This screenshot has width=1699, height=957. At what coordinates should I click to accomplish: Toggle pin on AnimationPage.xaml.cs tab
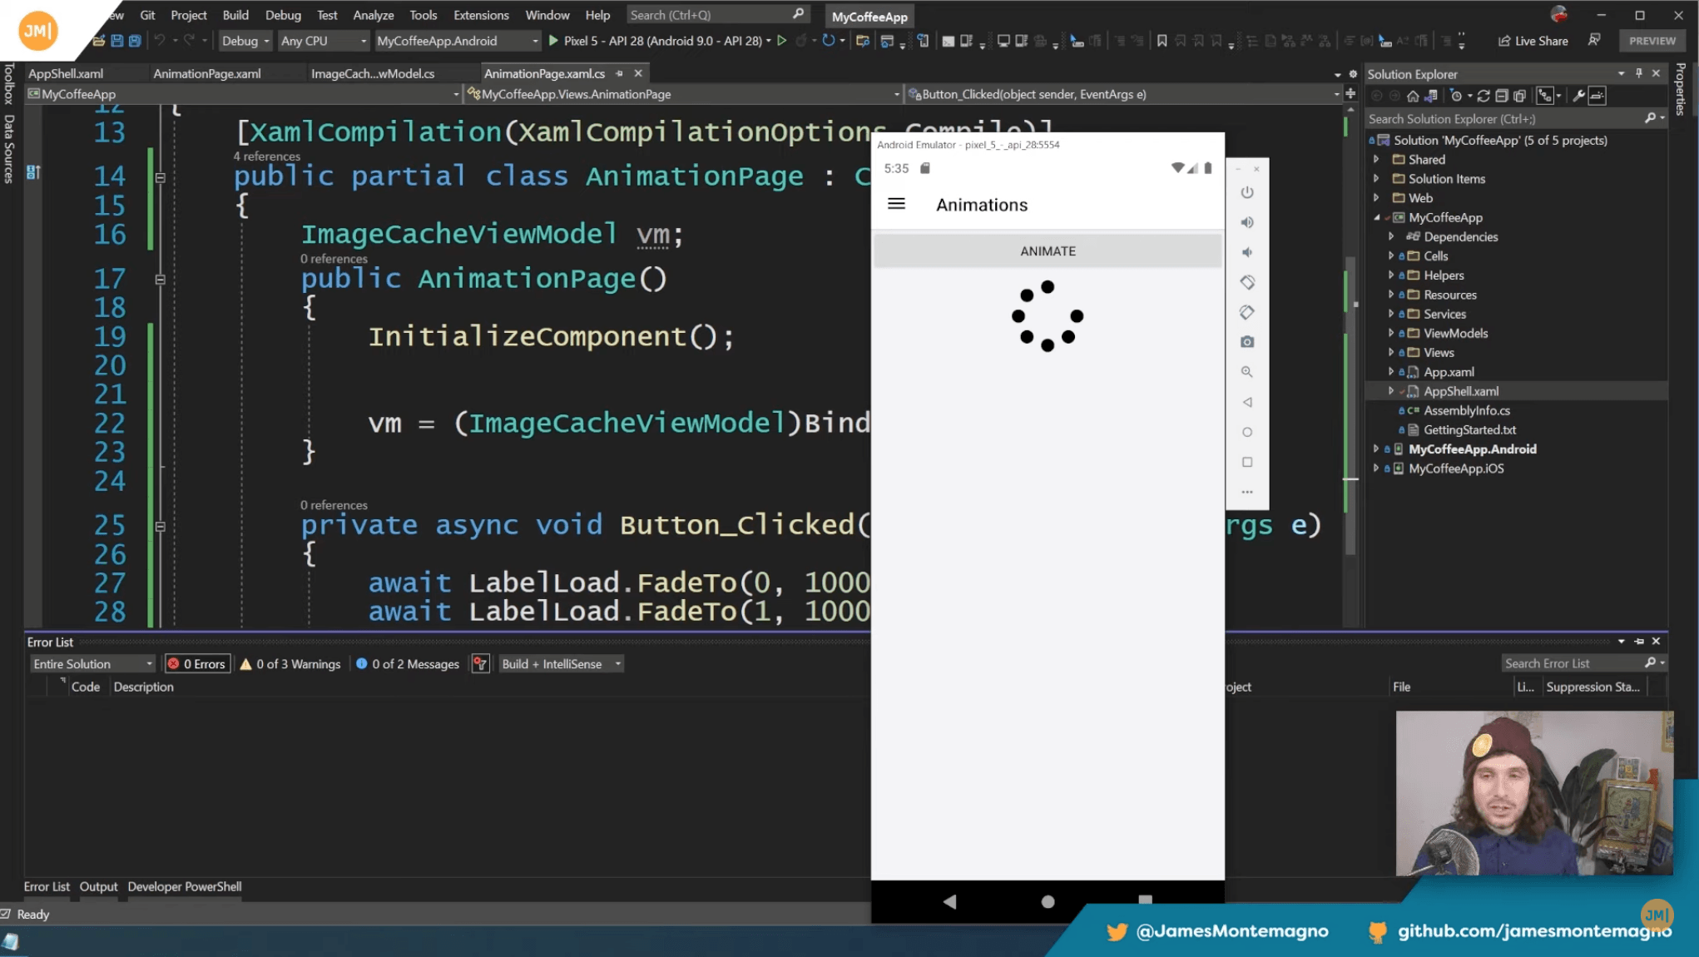click(x=619, y=73)
